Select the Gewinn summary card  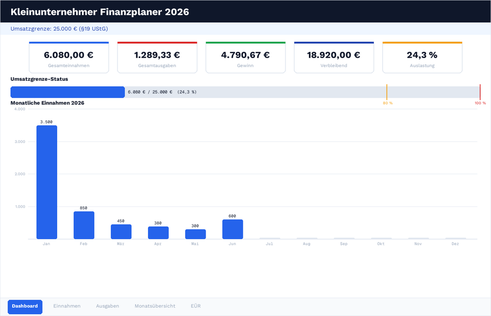[x=245, y=58]
